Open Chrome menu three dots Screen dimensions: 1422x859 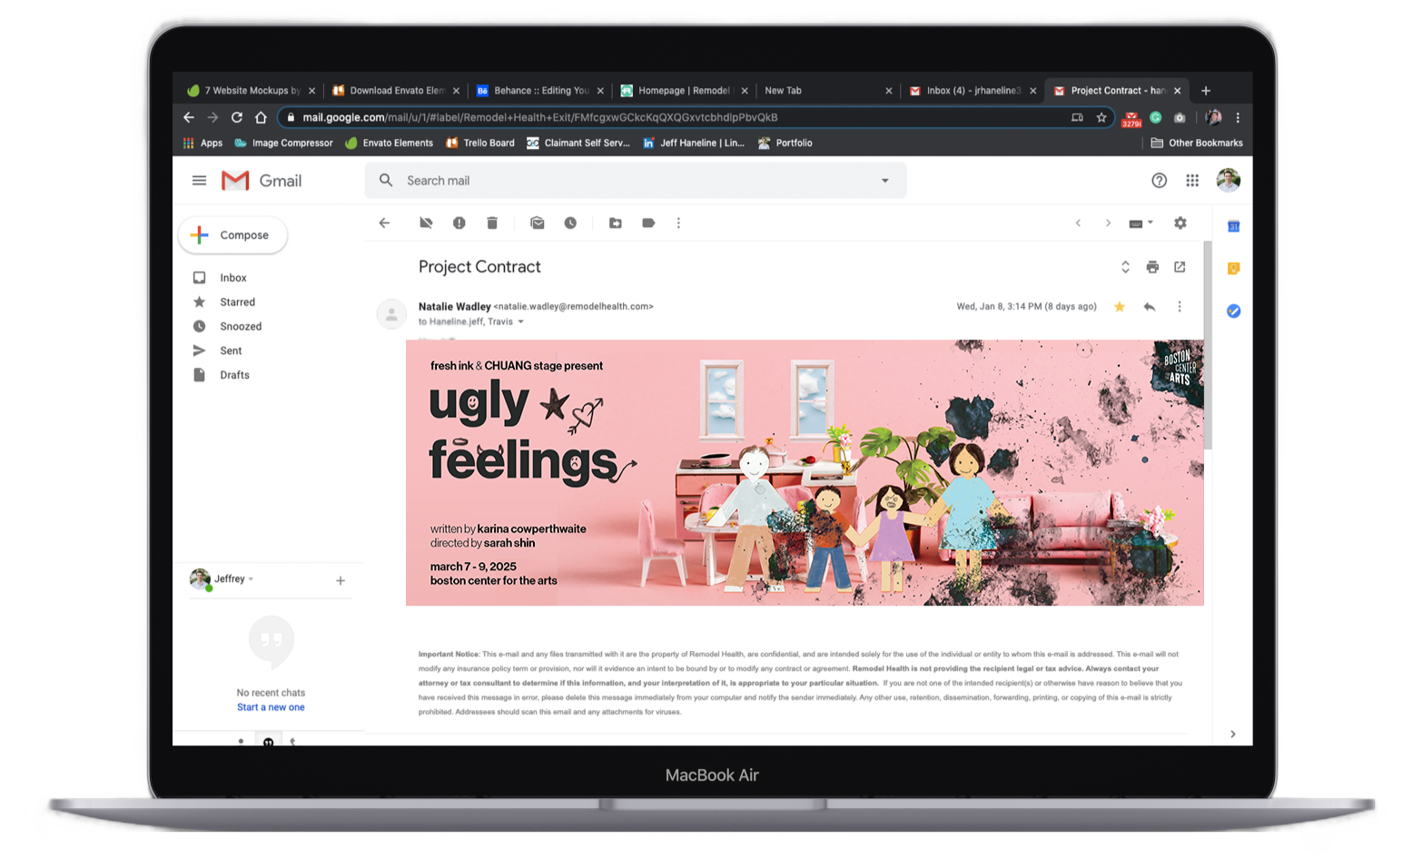1238,117
